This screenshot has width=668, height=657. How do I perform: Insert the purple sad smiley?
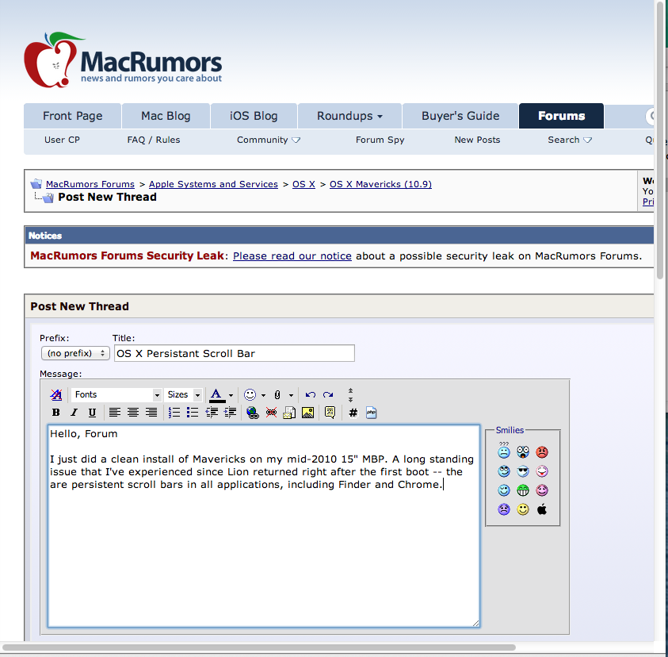pyautogui.click(x=504, y=509)
